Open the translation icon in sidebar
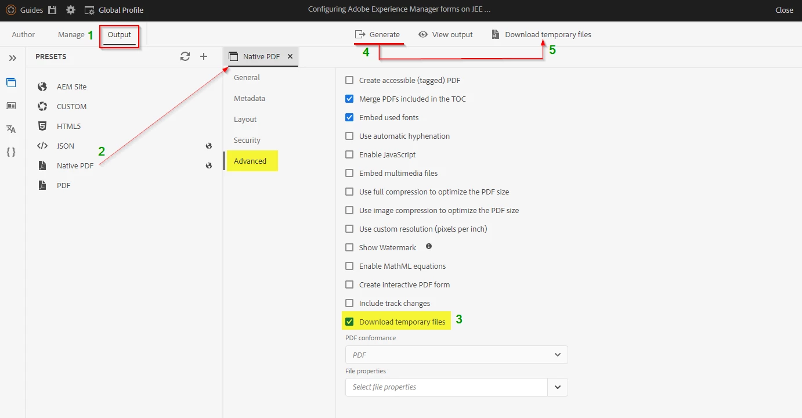 11,129
